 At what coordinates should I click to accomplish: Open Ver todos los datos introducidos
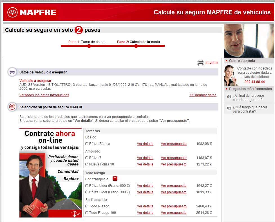coord(44,95)
